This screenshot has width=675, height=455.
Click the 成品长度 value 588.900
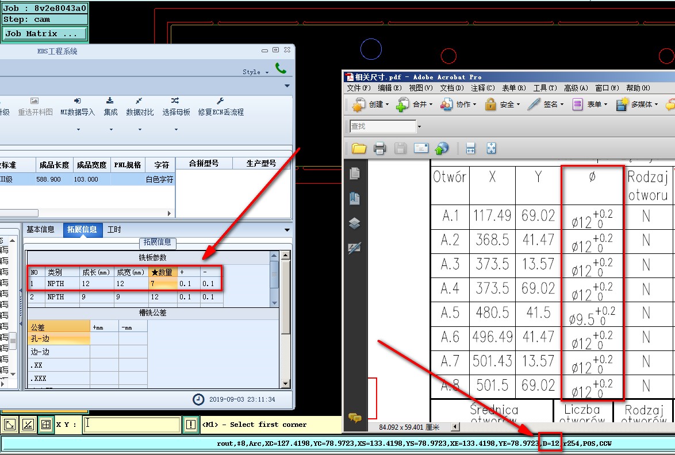(49, 179)
